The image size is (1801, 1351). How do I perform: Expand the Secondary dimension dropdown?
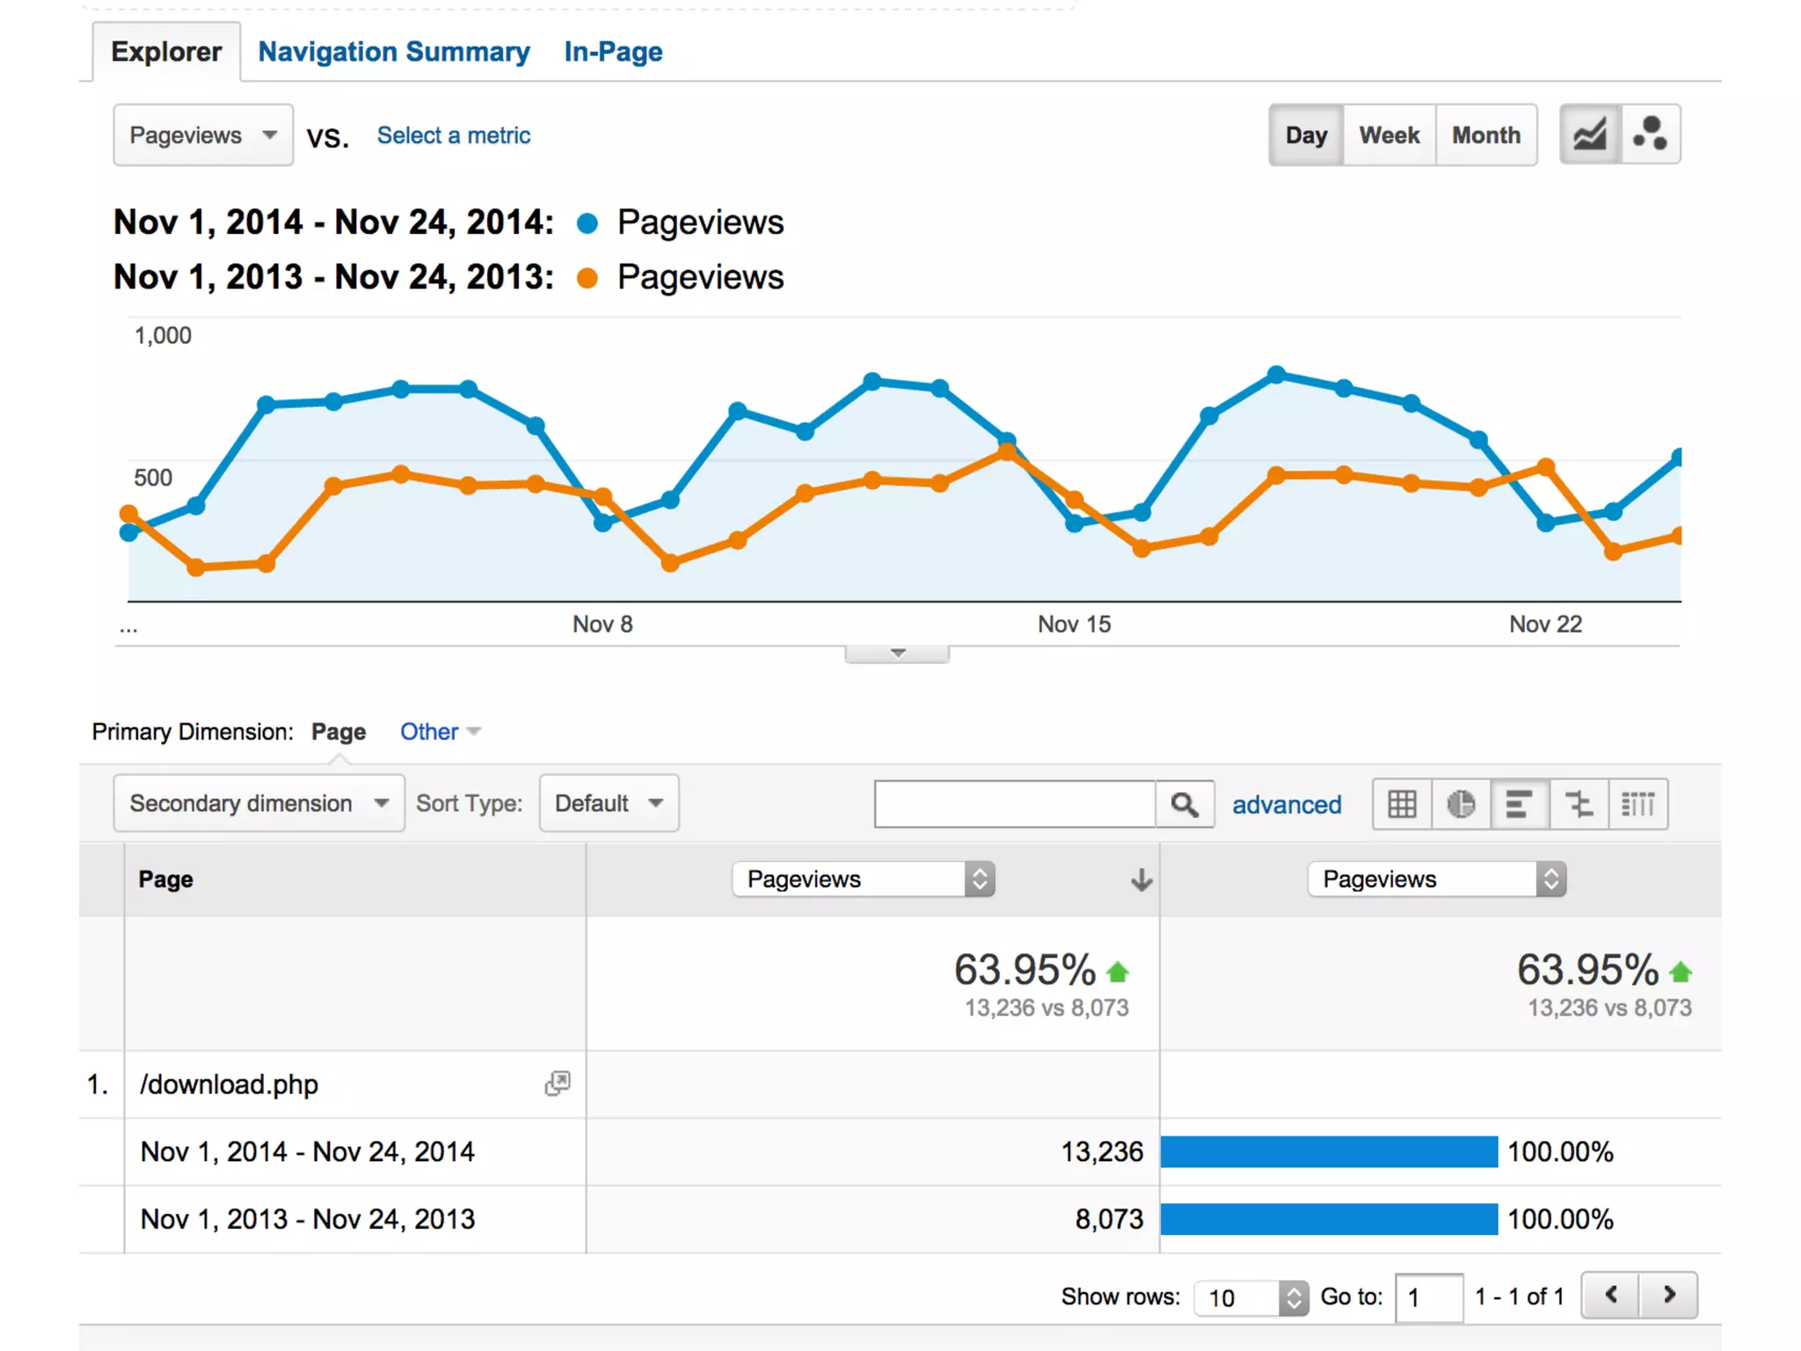(x=259, y=803)
